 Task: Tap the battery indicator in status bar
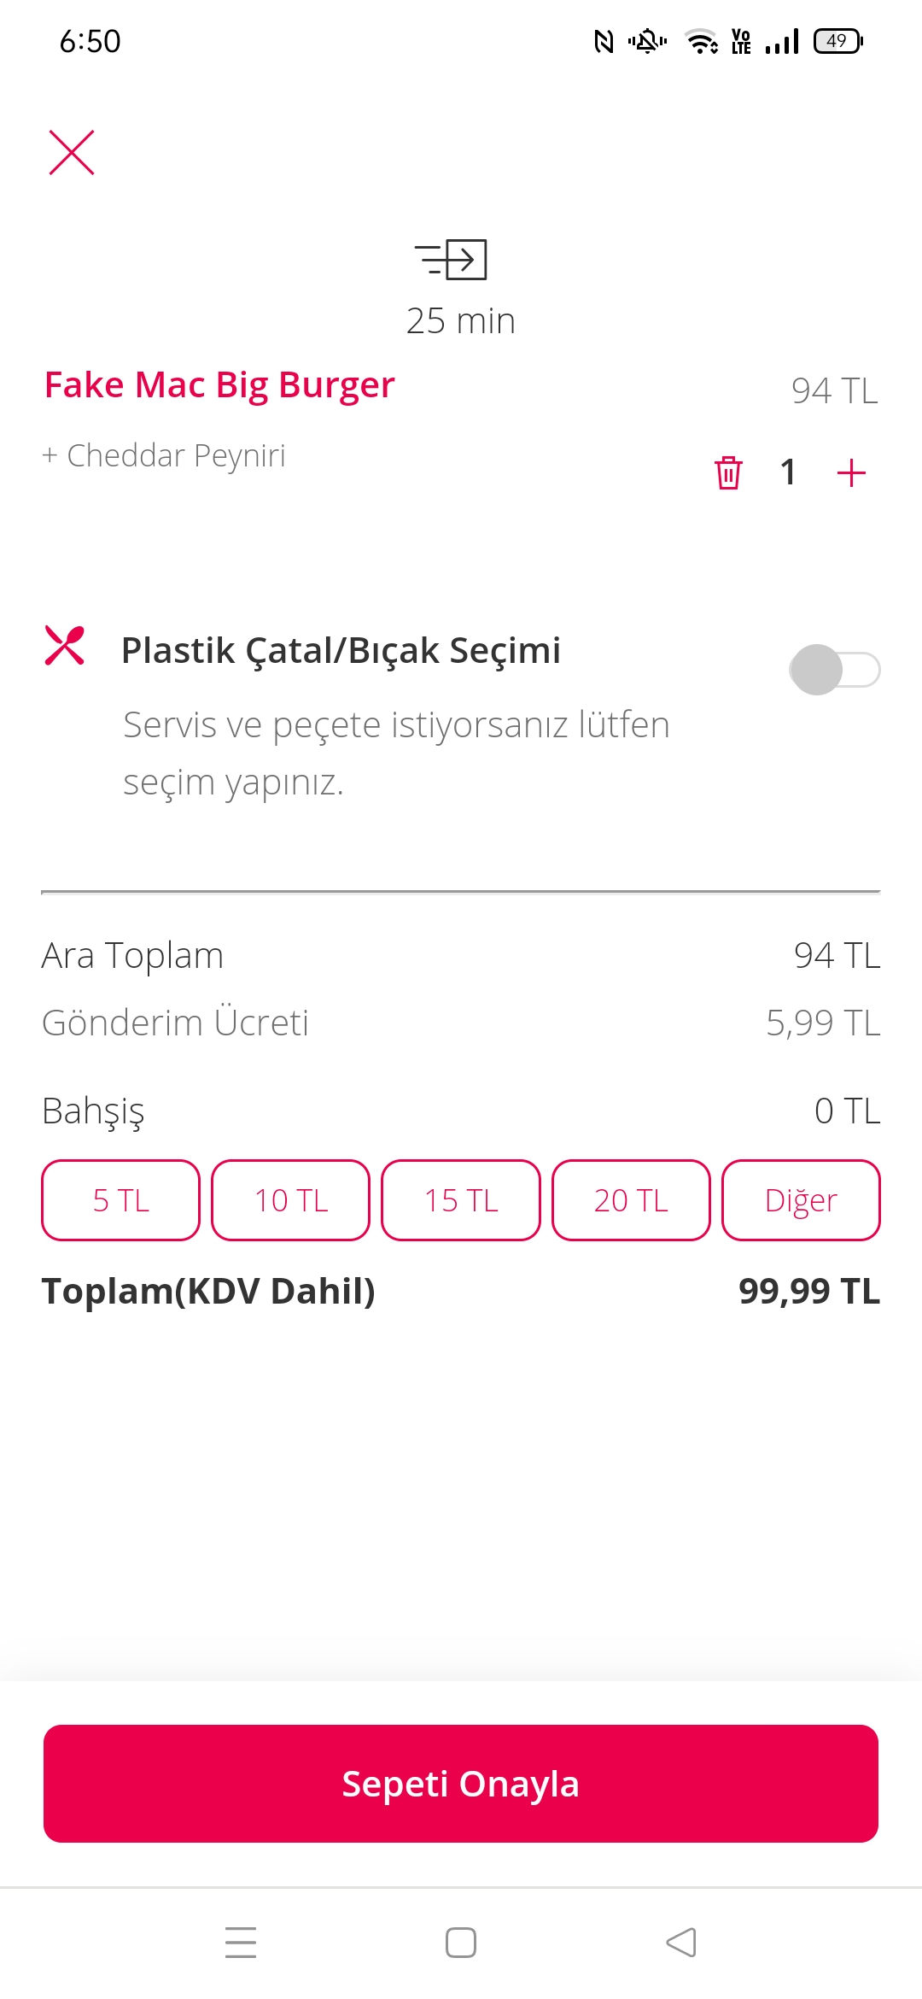pos(838,41)
